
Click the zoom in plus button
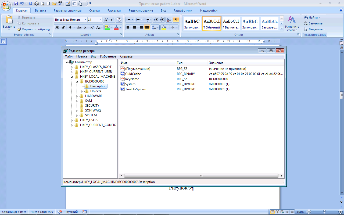coord(340,212)
